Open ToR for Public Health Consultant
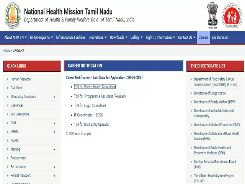245x184 pixels. click(x=95, y=87)
